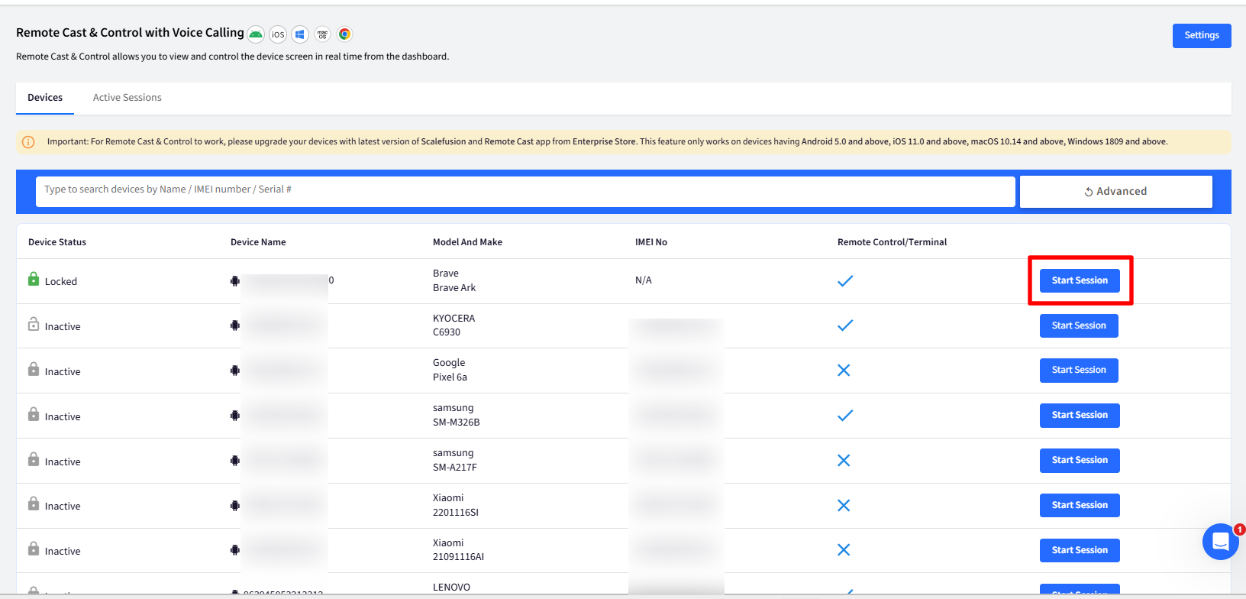Click the Locked status text
This screenshot has width=1246, height=599.
pos(61,282)
